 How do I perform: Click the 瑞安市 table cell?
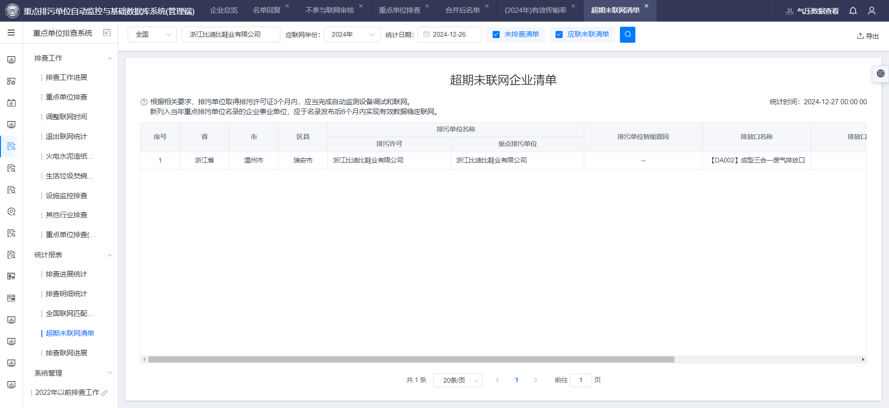303,161
